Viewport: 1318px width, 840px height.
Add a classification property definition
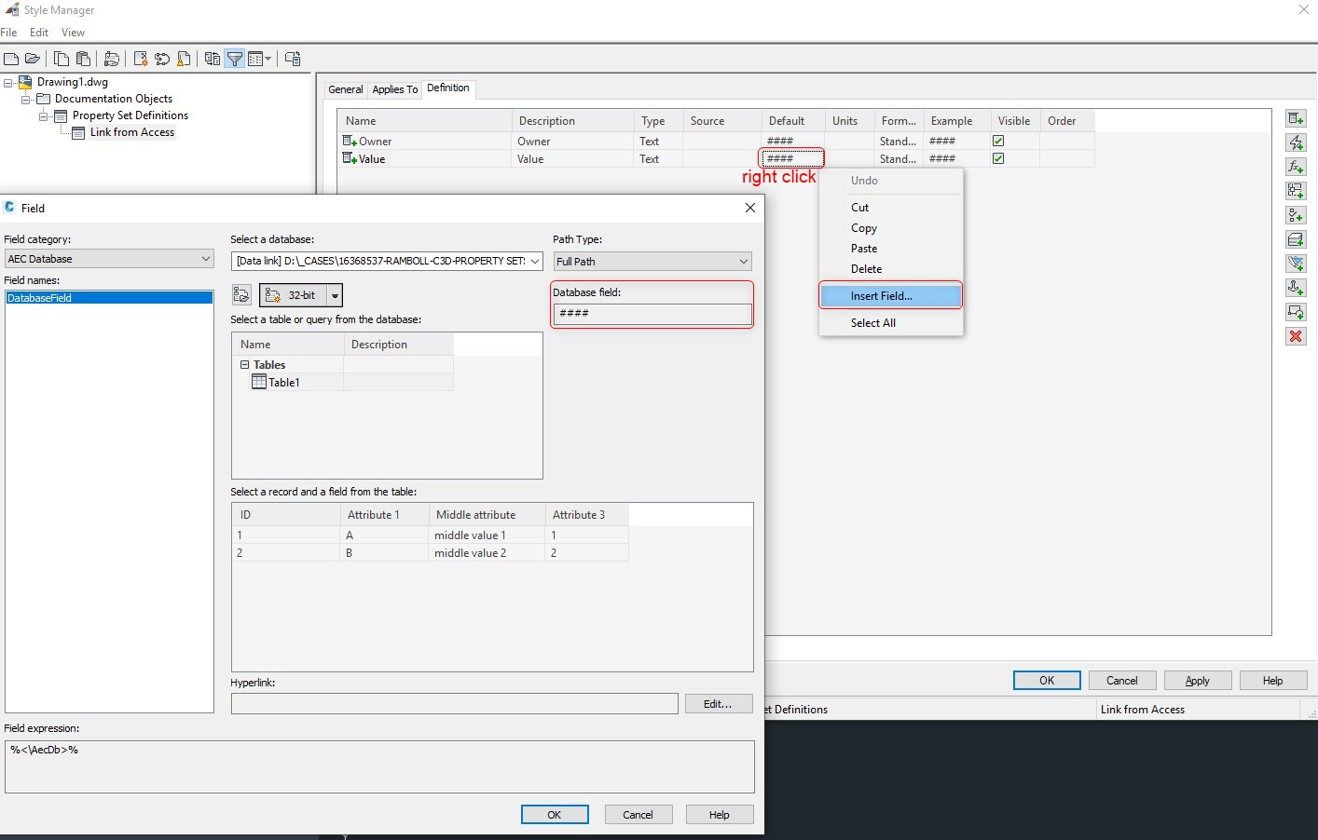[x=1296, y=214]
